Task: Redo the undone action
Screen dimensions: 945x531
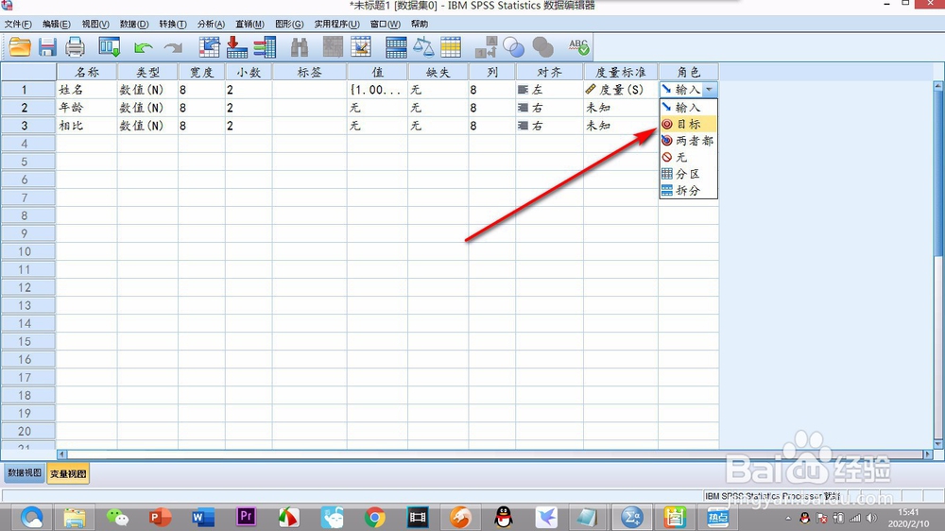Action: (173, 47)
